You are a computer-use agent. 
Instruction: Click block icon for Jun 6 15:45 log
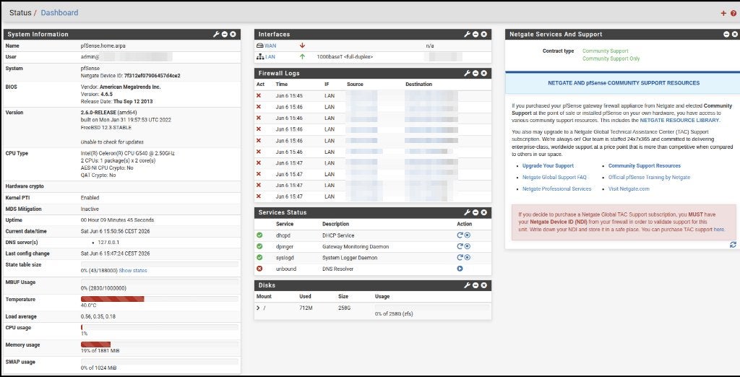coord(258,96)
